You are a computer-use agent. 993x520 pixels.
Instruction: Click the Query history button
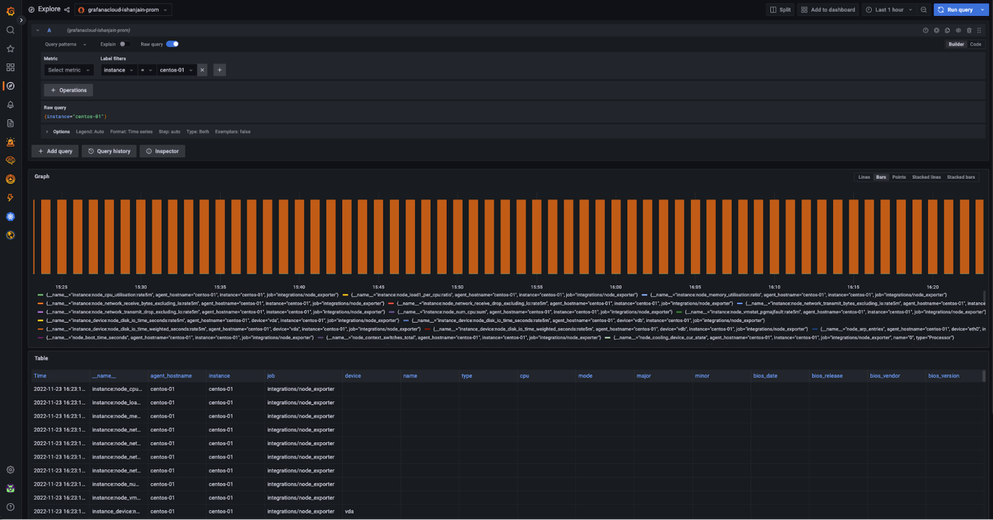coord(109,151)
